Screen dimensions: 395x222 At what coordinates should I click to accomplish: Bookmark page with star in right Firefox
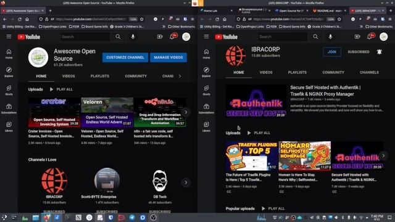click(x=339, y=19)
